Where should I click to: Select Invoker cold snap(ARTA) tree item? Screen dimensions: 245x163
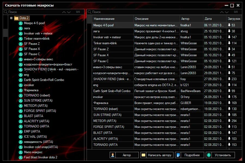point(41,147)
